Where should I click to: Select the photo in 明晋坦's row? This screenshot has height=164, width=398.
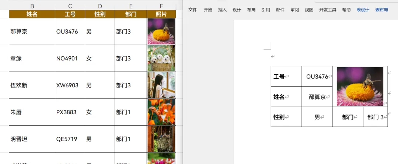coord(161,139)
